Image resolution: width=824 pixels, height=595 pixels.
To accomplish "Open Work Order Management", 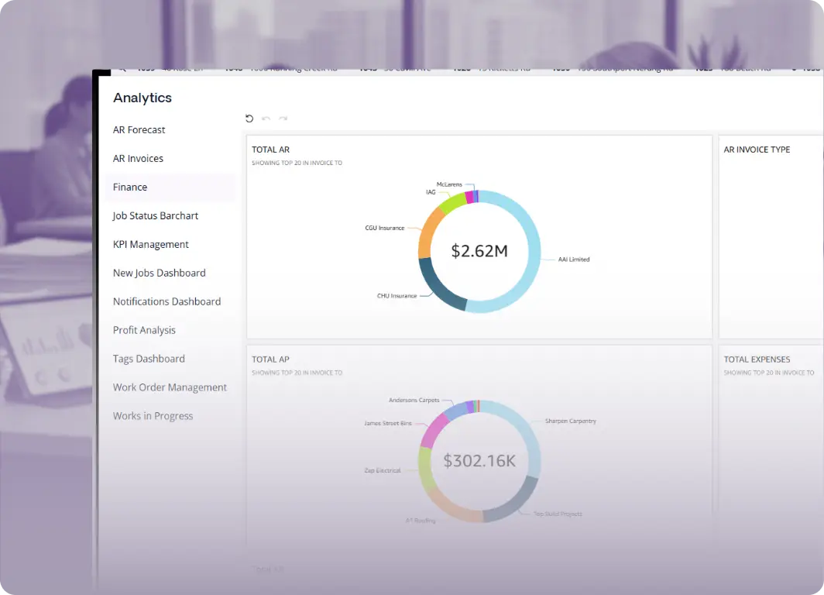I will [x=170, y=387].
